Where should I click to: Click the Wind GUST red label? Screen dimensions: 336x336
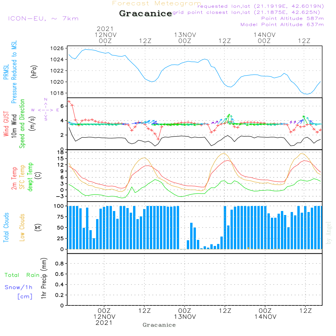point(6,124)
